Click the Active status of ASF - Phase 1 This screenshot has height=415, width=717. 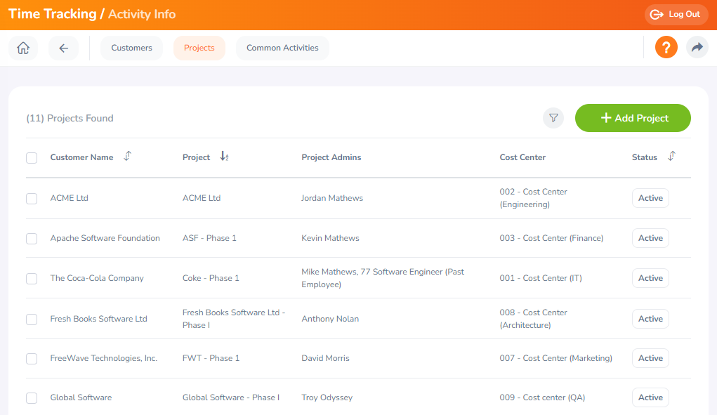pyautogui.click(x=650, y=238)
